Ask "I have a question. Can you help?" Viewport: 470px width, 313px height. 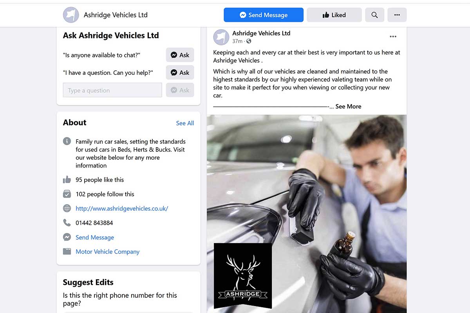[180, 72]
